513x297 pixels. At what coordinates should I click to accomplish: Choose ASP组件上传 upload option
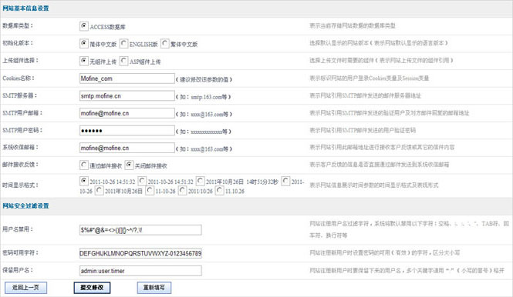[x=123, y=61]
